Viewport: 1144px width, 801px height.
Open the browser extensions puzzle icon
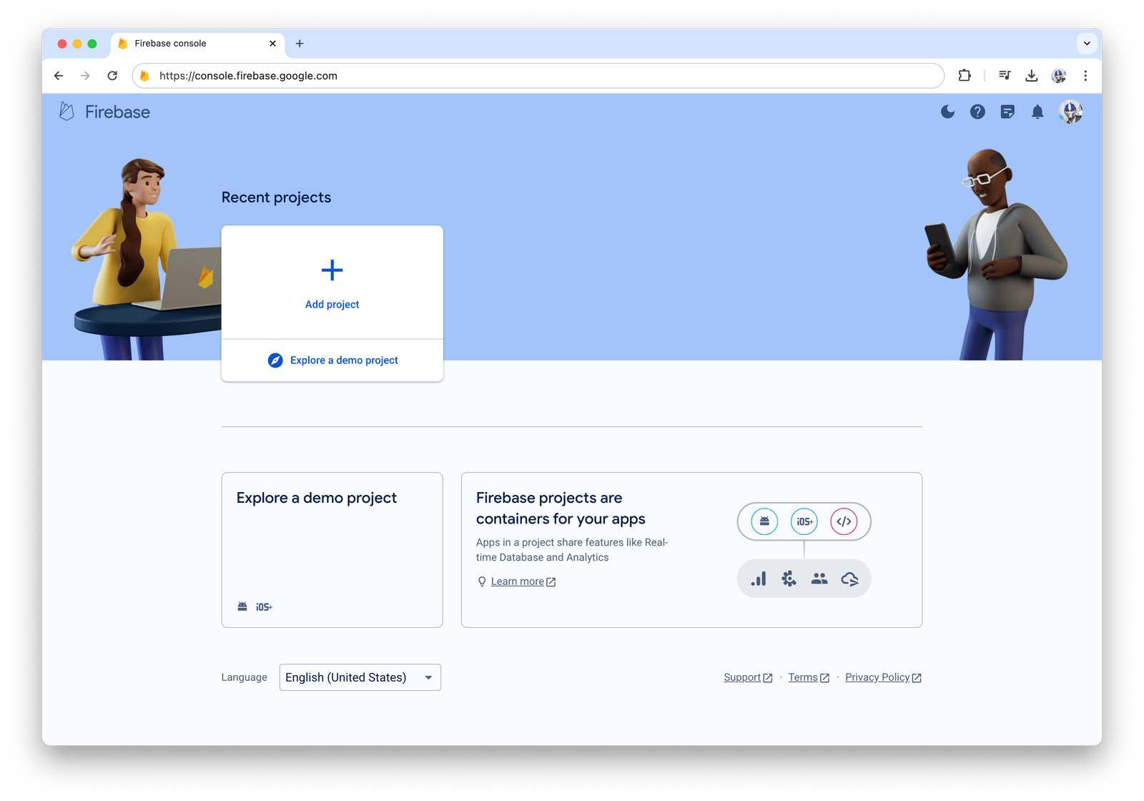pos(965,75)
